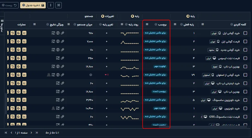
Task: Open Google results for خرید گوشی جدید row
Action: pyautogui.click(x=19, y=50)
